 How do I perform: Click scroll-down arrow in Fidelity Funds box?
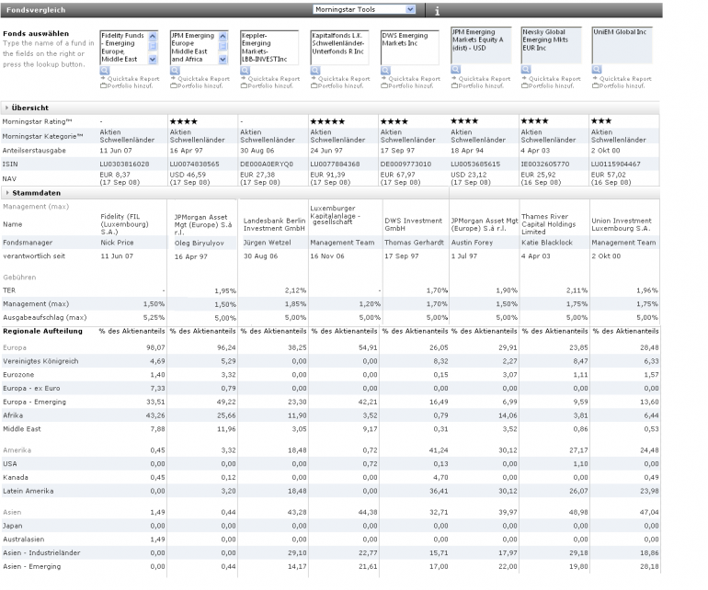click(x=153, y=59)
